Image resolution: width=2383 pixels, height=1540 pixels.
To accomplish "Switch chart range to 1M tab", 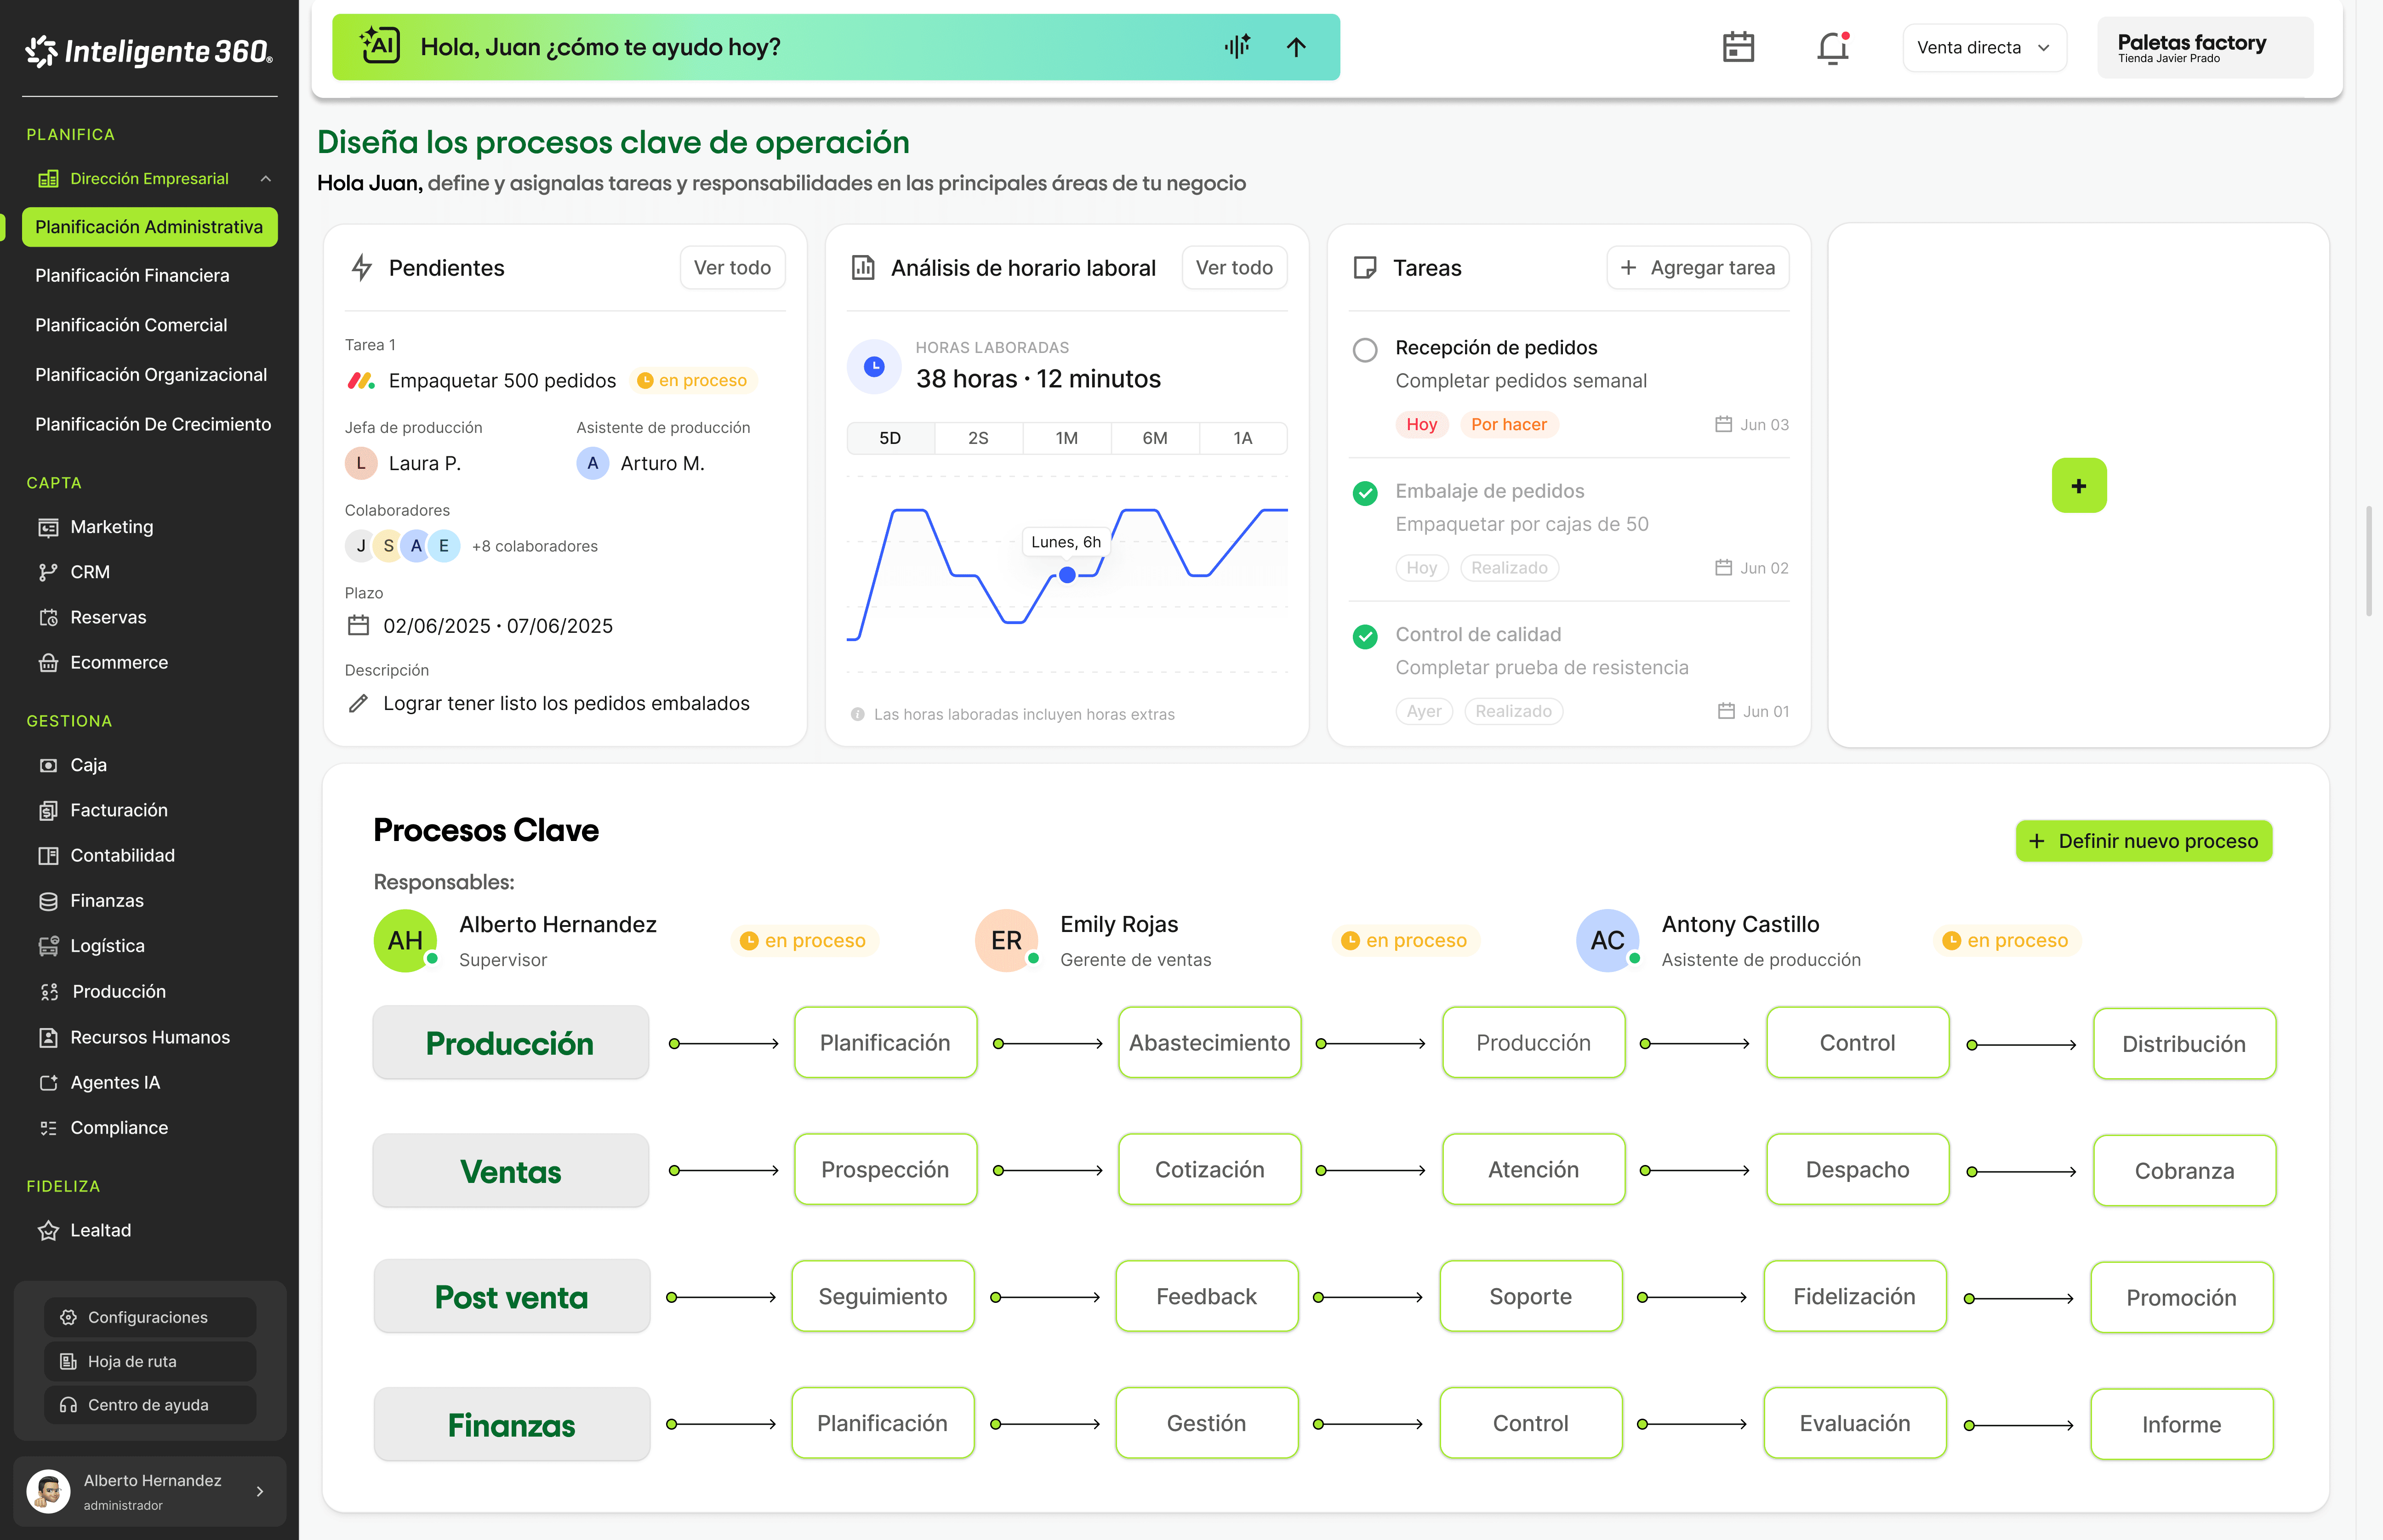I will [1066, 438].
